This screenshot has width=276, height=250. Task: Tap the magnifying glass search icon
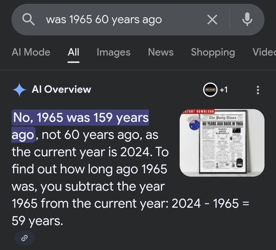click(x=28, y=20)
